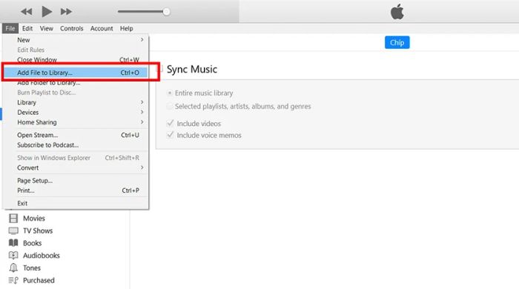The height and width of the screenshot is (289, 519).
Task: Select the Entire music library radio button
Action: coord(170,93)
